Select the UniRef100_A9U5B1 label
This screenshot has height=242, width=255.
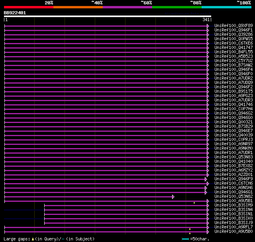(233, 201)
